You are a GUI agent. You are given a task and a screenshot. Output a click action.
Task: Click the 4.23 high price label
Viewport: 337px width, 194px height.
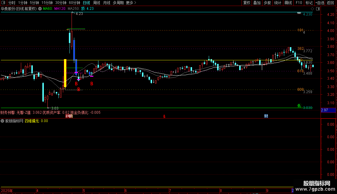point(79,14)
